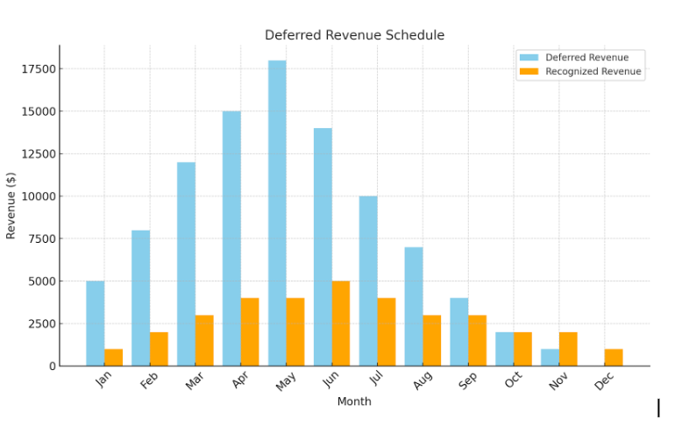Click the Feb x-axis label
The image size is (689, 427).
[x=149, y=380]
